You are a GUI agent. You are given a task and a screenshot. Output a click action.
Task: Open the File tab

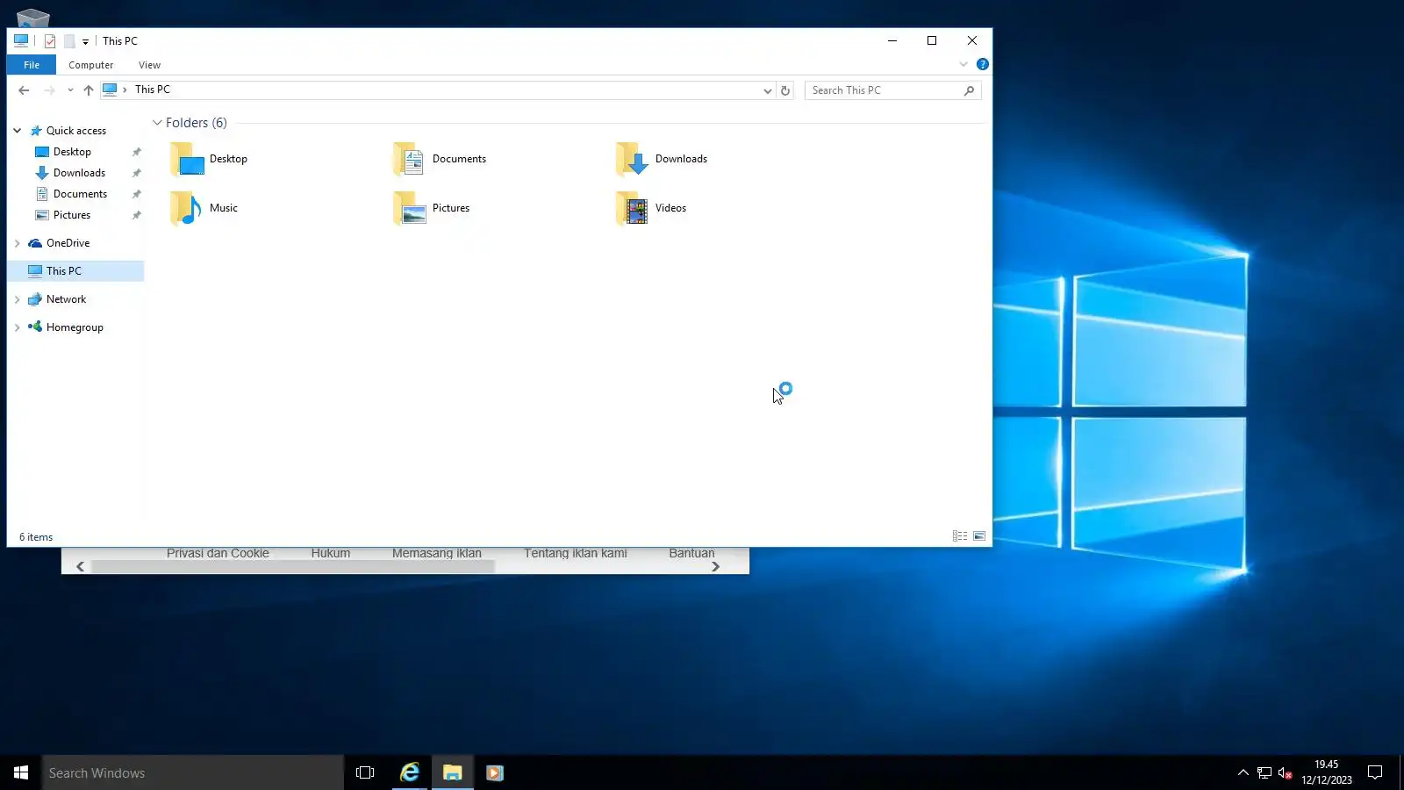[32, 65]
